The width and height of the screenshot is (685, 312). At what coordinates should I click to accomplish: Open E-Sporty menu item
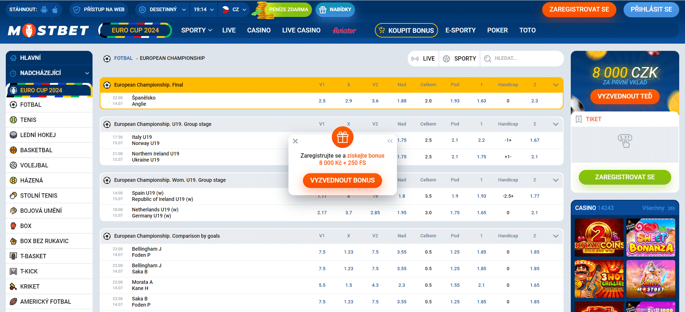tap(461, 30)
